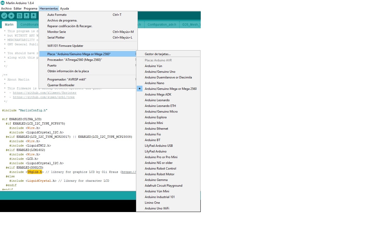Select Arduino Leonardo ETH board

(160, 106)
